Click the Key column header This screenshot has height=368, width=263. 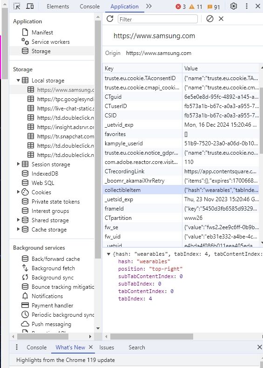pyautogui.click(x=142, y=68)
